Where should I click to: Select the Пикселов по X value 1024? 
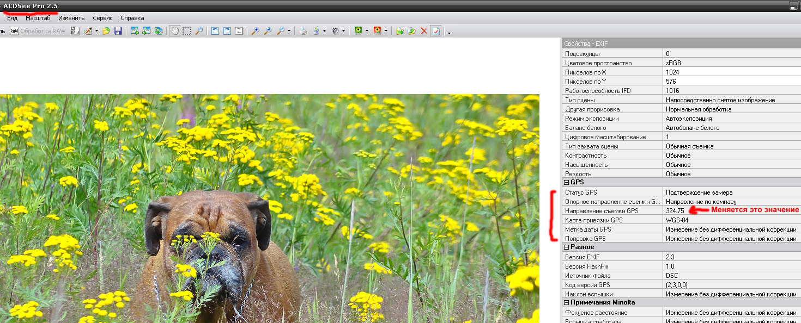672,72
